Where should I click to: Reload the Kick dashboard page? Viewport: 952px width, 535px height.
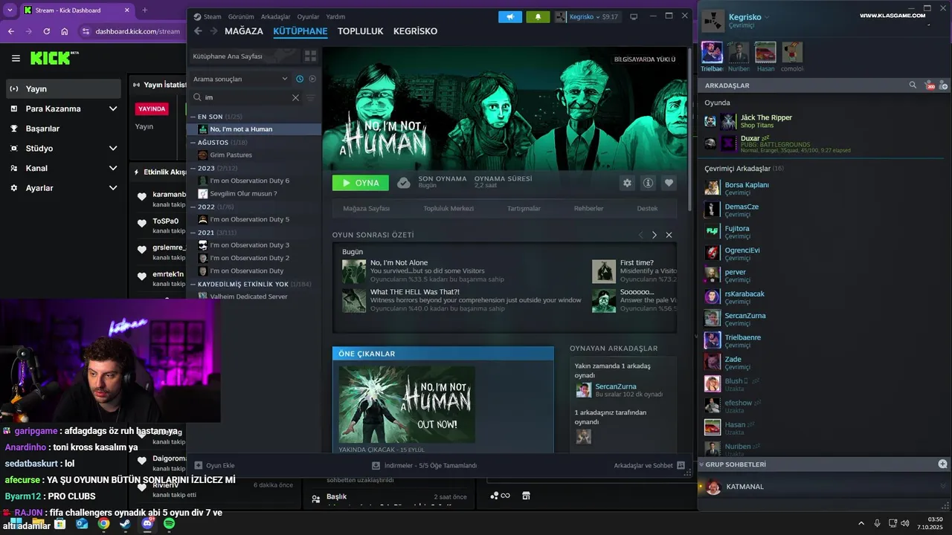tap(47, 31)
